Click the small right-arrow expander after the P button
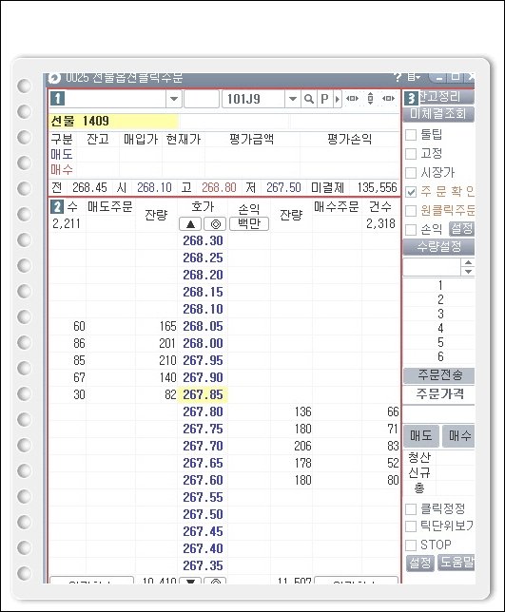 coord(338,99)
